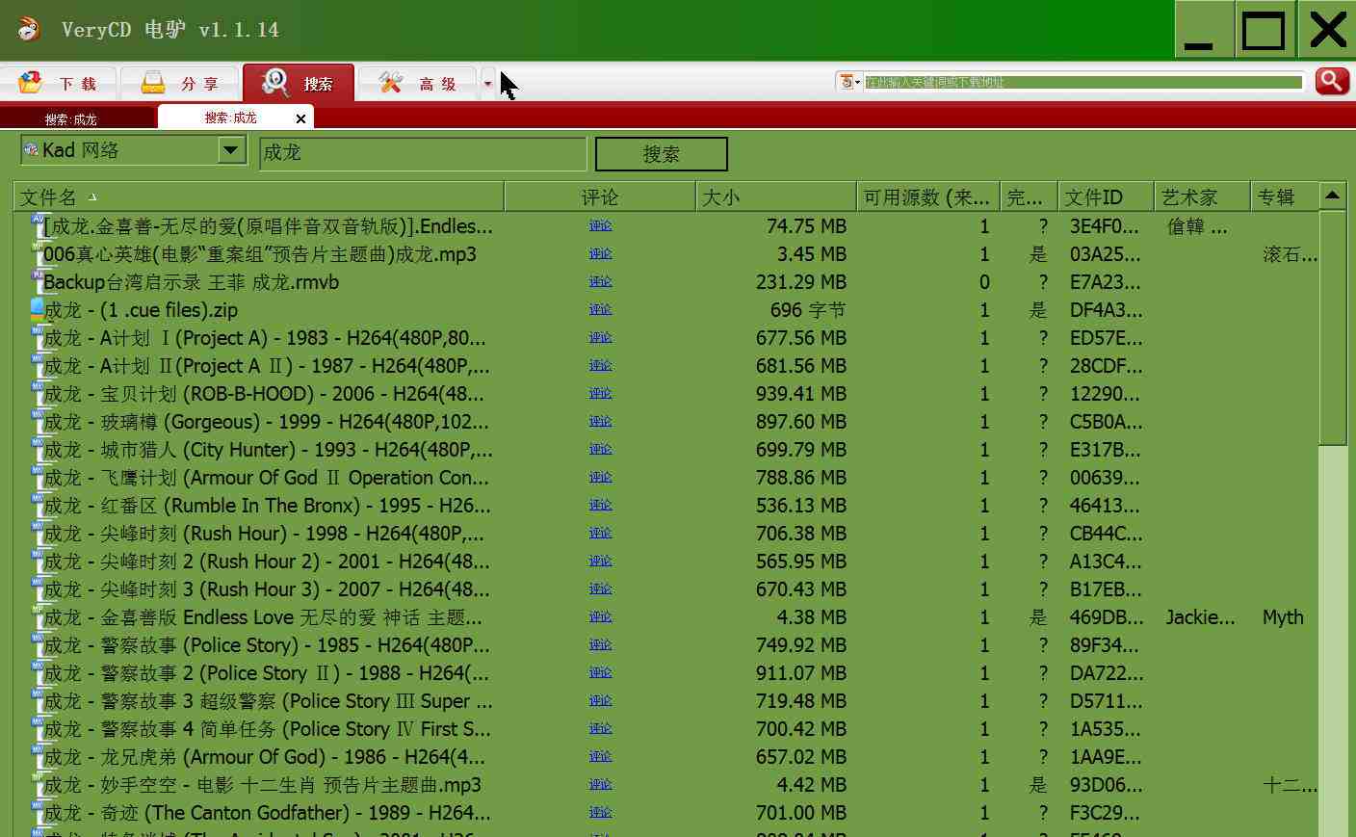Click file icon of 警察故事 3 超级警察 row
This screenshot has width=1356, height=837.
click(38, 699)
